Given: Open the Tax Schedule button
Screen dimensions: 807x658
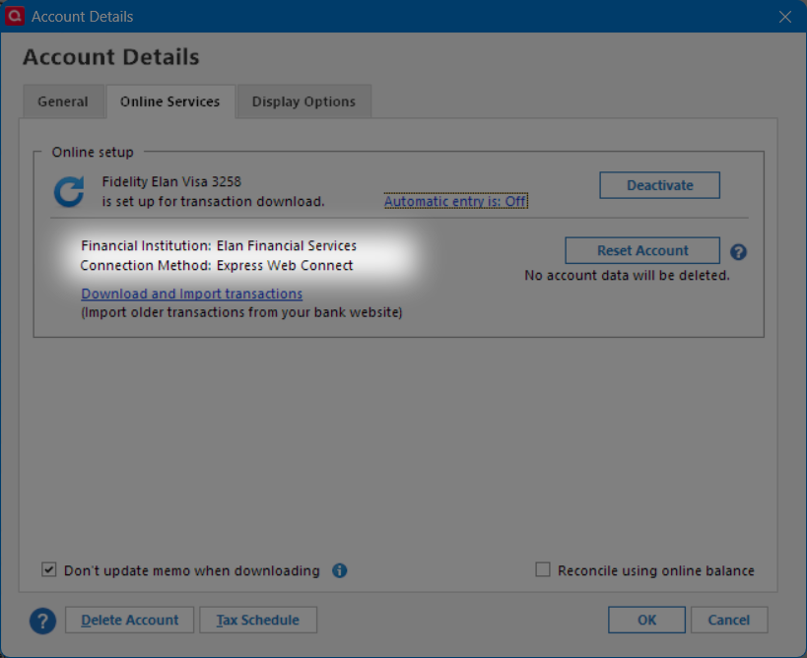Looking at the screenshot, I should (x=258, y=620).
